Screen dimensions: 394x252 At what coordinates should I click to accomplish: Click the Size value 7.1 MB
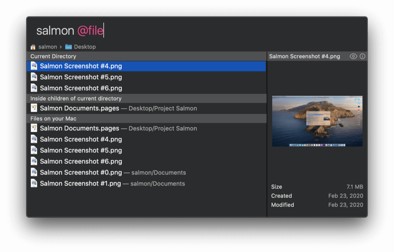click(x=355, y=187)
